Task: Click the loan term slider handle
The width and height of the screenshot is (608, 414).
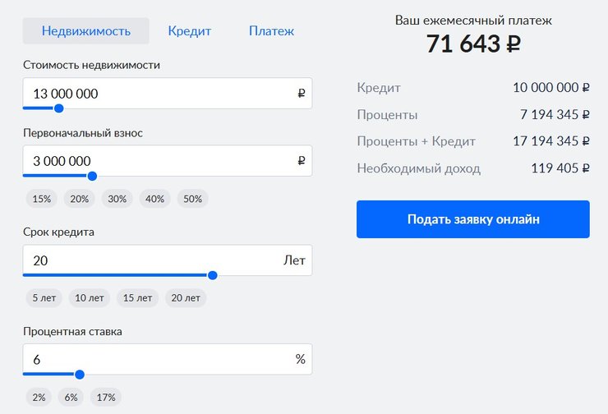Action: point(213,276)
